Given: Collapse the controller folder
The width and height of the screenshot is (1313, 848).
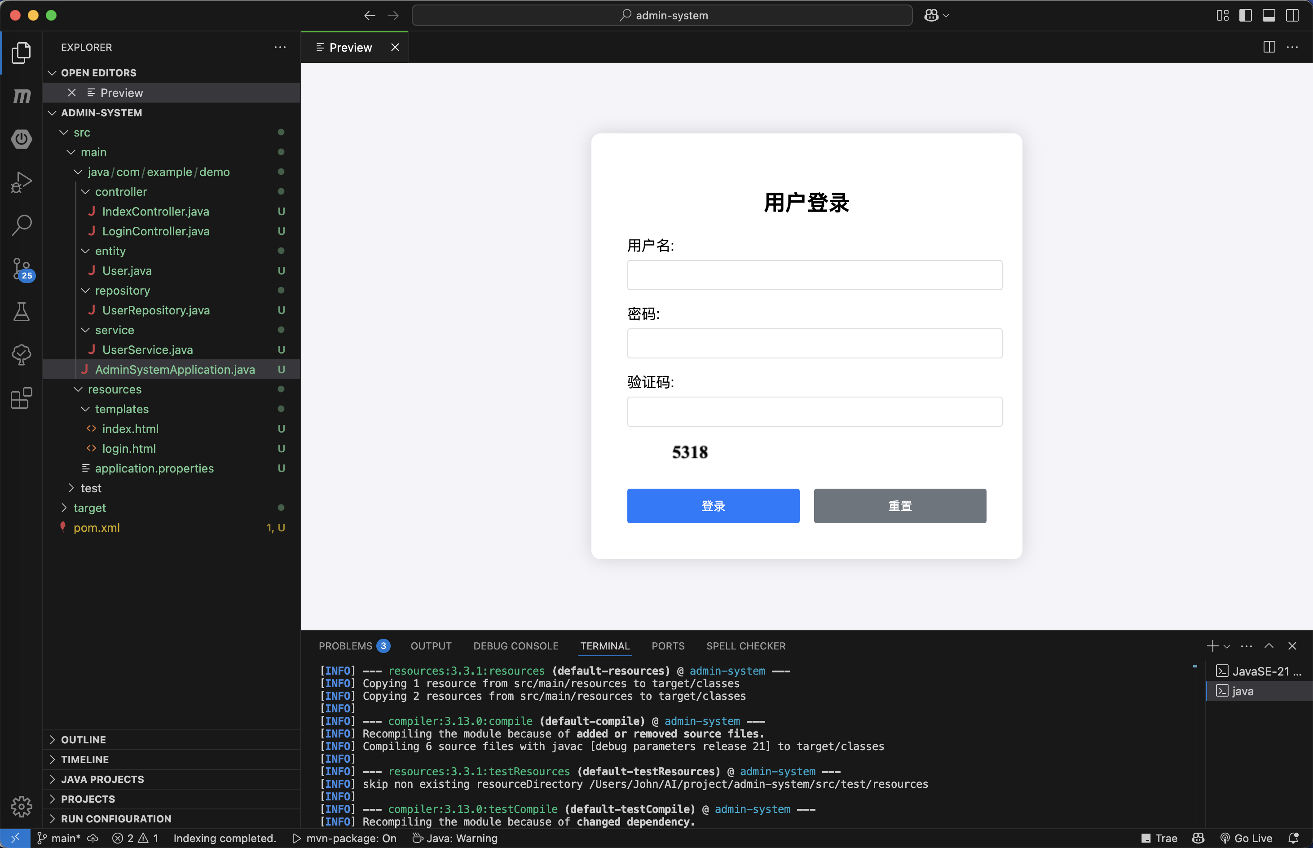Looking at the screenshot, I should pos(120,192).
